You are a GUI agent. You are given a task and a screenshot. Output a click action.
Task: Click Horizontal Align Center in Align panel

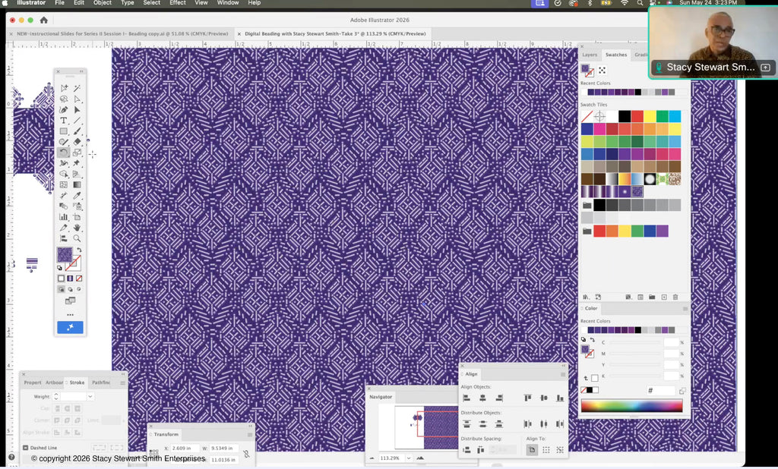click(482, 398)
